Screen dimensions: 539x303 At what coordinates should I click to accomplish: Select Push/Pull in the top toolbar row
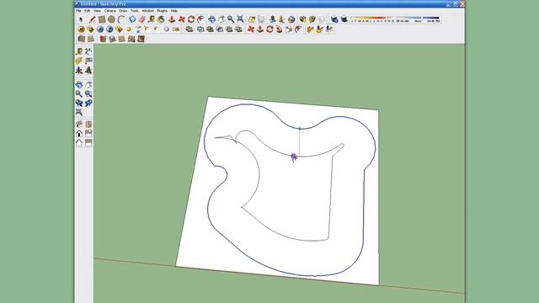click(172, 19)
